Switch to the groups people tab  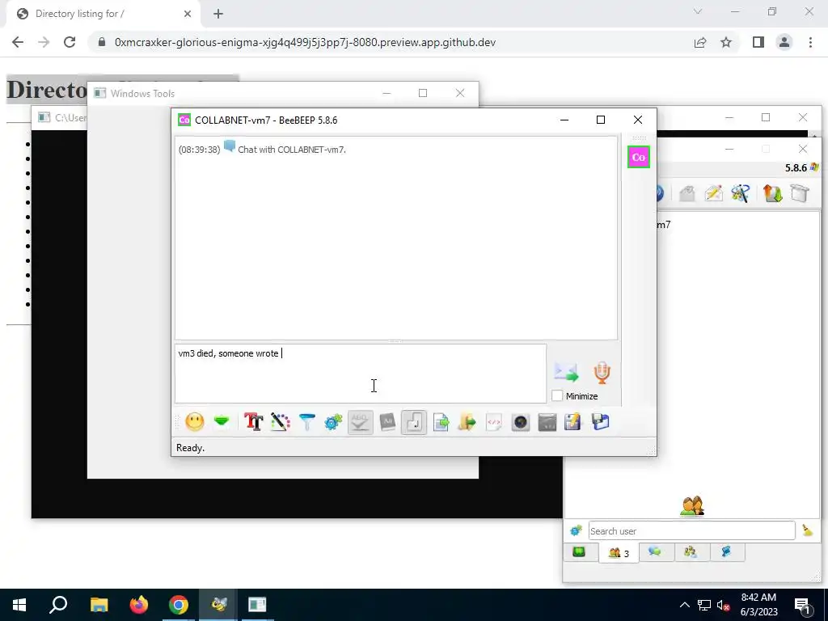coord(691,551)
